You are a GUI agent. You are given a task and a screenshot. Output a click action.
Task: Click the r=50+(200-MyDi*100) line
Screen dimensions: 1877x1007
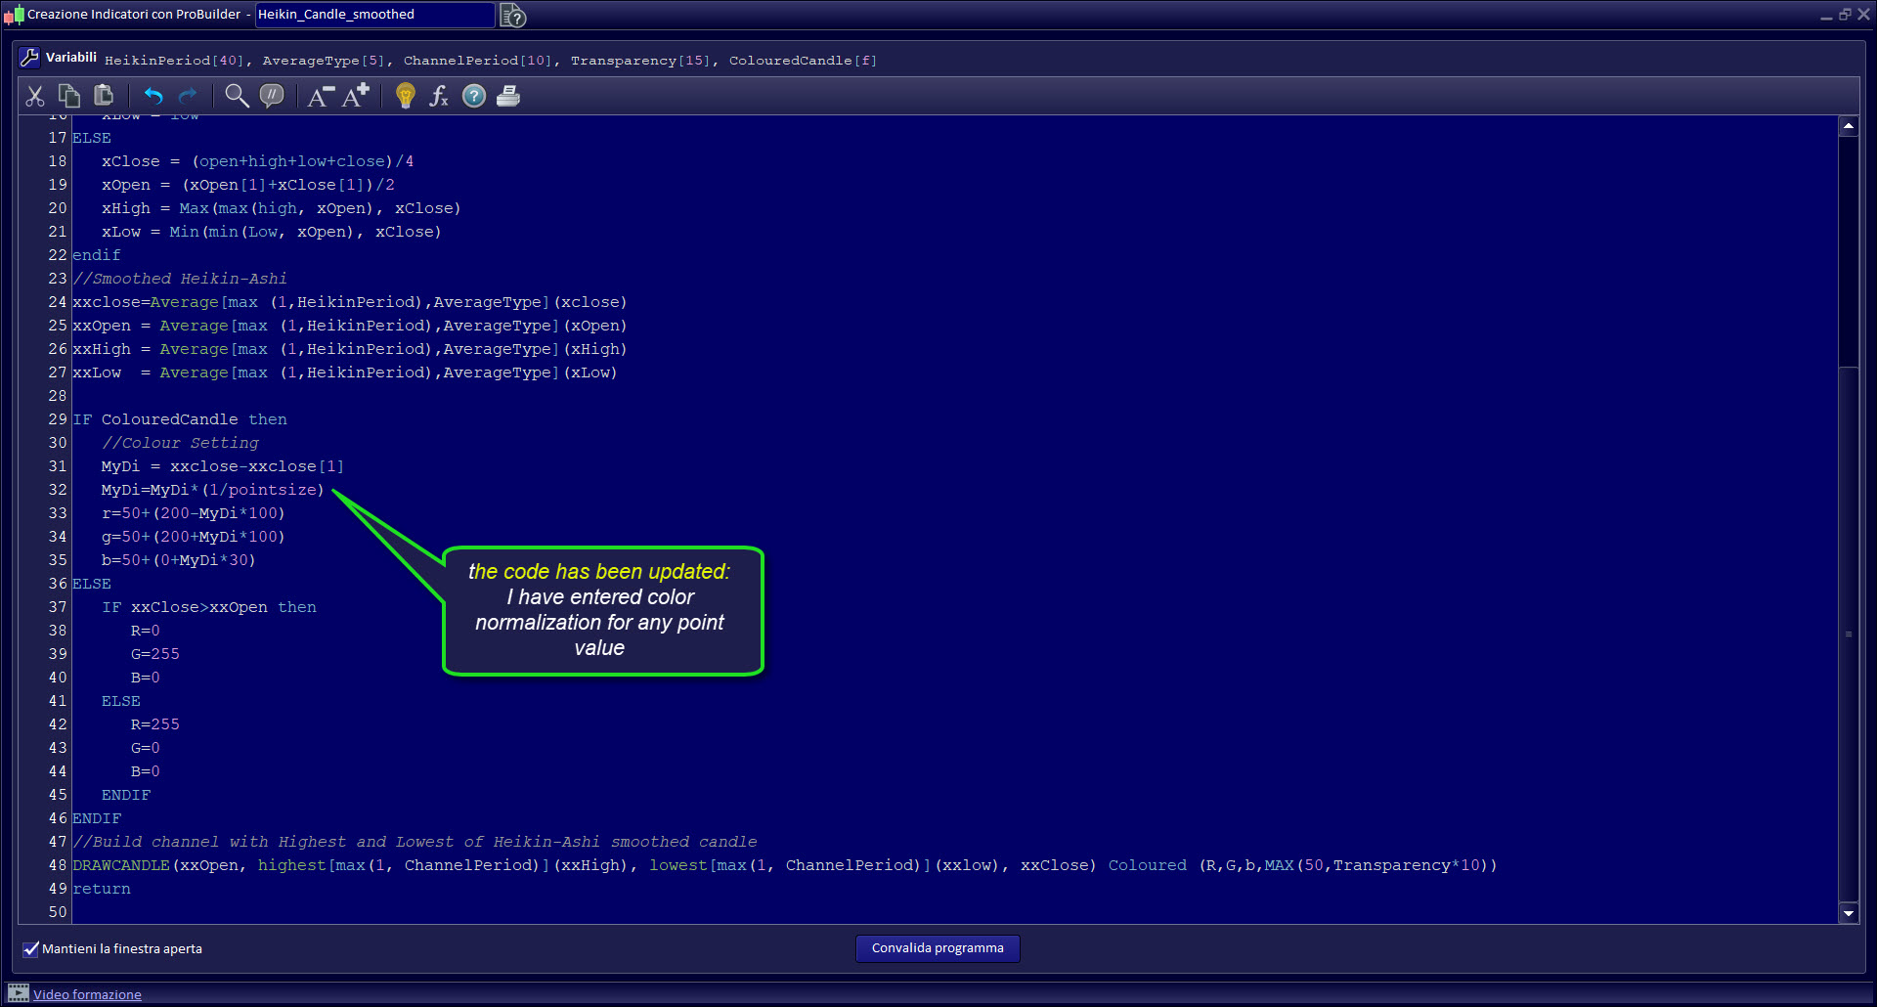[193, 513]
